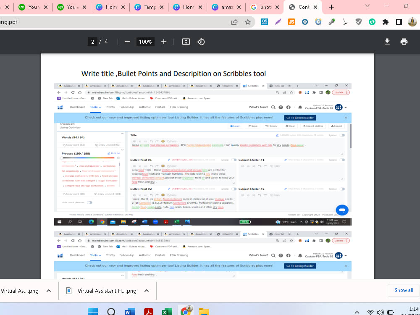Zoom out the PDF with the minus button
Image resolution: width=420 pixels, height=315 pixels.
pyautogui.click(x=127, y=42)
